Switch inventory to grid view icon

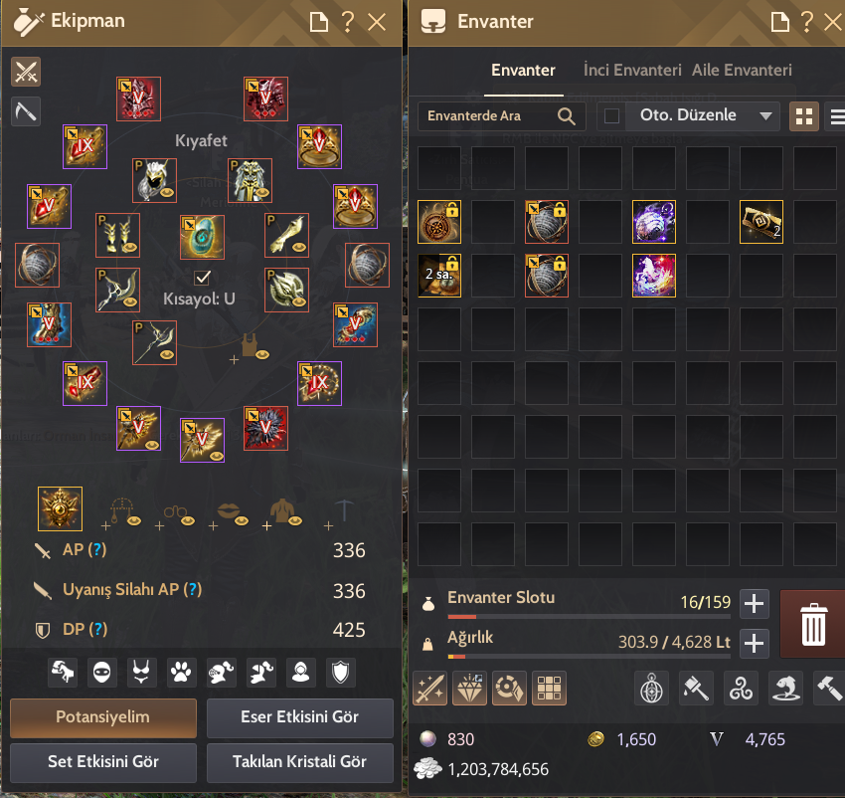pyautogui.click(x=804, y=116)
